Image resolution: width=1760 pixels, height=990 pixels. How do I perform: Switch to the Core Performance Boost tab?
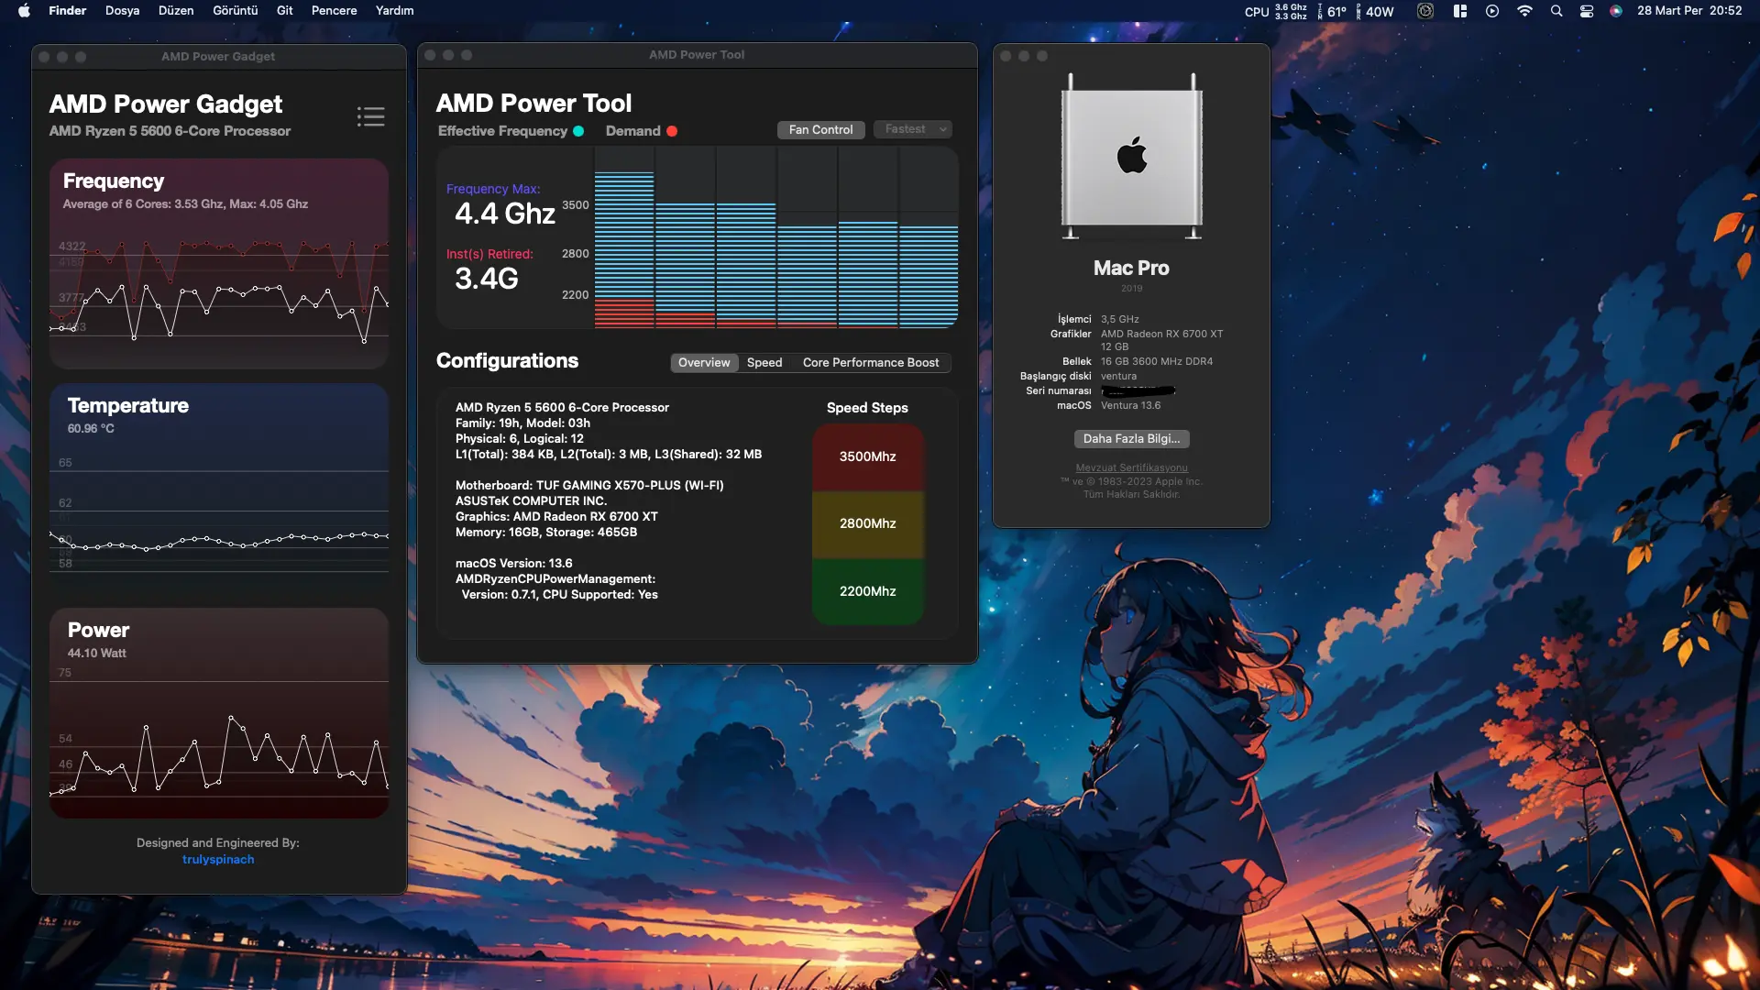point(871,362)
